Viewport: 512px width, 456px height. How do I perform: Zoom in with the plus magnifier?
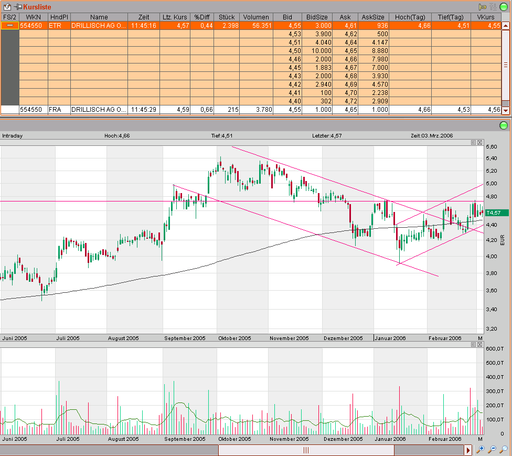click(x=481, y=450)
